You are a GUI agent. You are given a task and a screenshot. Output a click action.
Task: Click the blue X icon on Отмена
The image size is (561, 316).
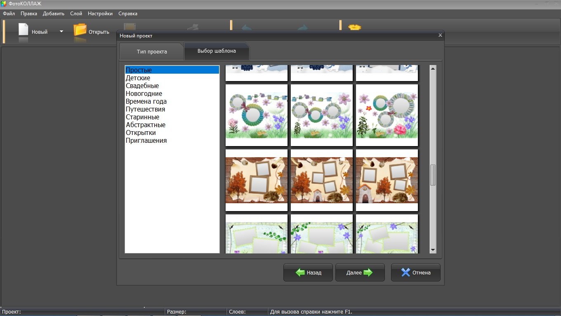(406, 272)
